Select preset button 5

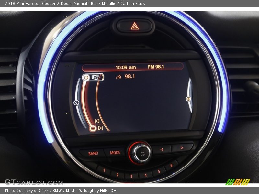[159, 171]
